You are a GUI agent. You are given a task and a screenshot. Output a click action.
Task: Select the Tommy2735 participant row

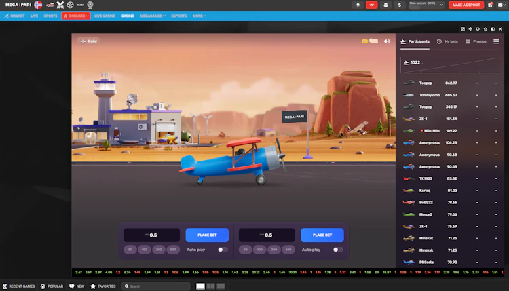click(450, 95)
